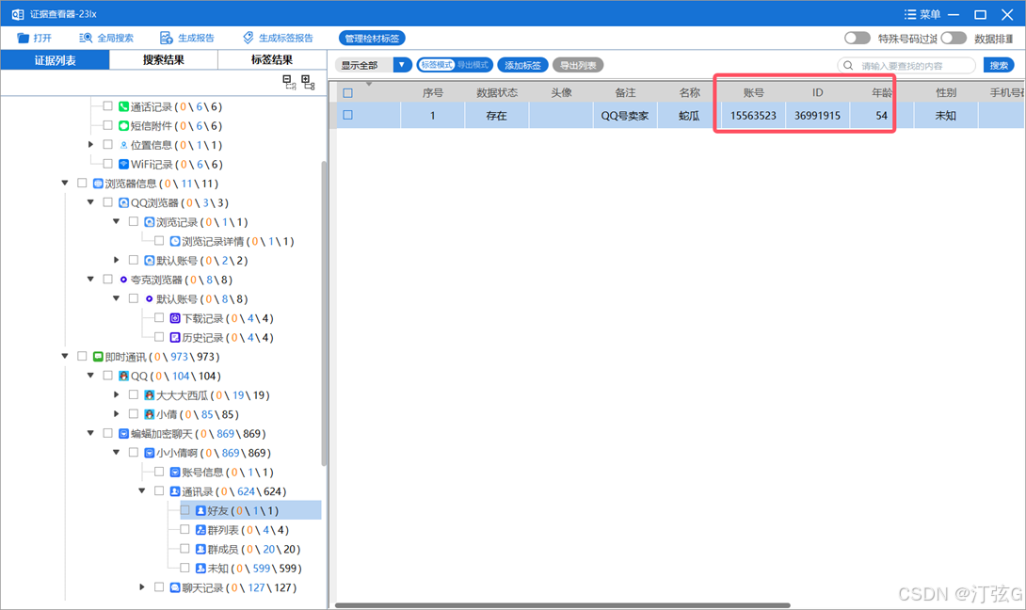
Task: Collapse the 通讯录 node
Action: [x=142, y=490]
